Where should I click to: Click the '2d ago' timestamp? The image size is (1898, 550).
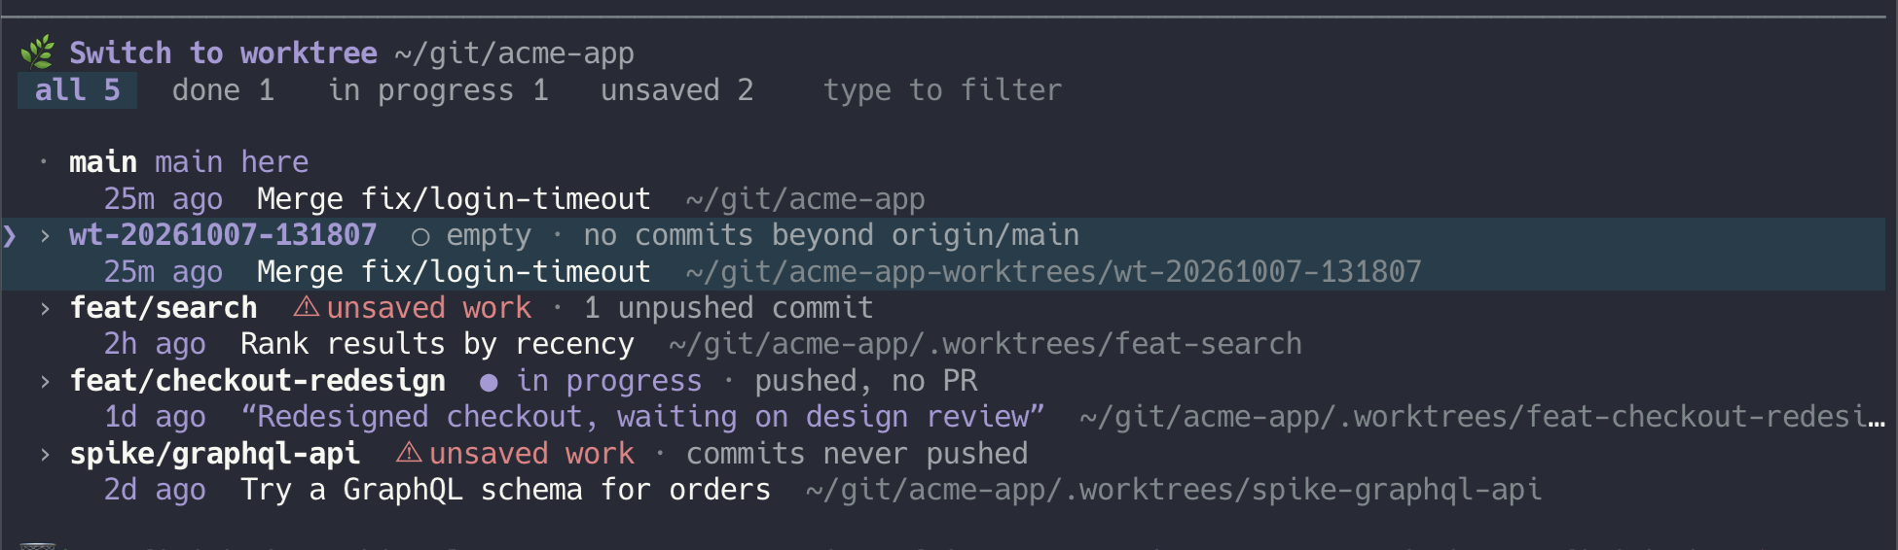(155, 490)
